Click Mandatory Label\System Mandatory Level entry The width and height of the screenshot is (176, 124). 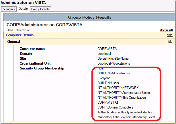tap(126, 117)
